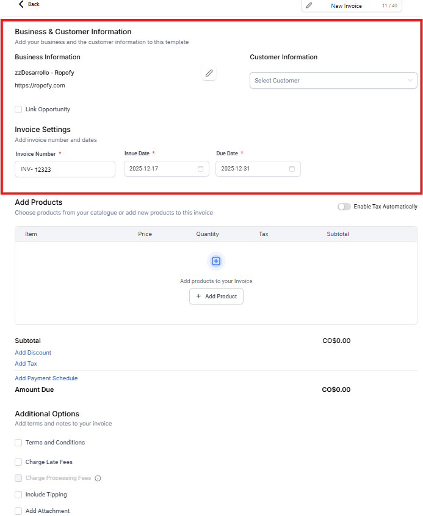Toggle Enable Tax Automatically switch
This screenshot has width=423, height=516.
point(344,207)
